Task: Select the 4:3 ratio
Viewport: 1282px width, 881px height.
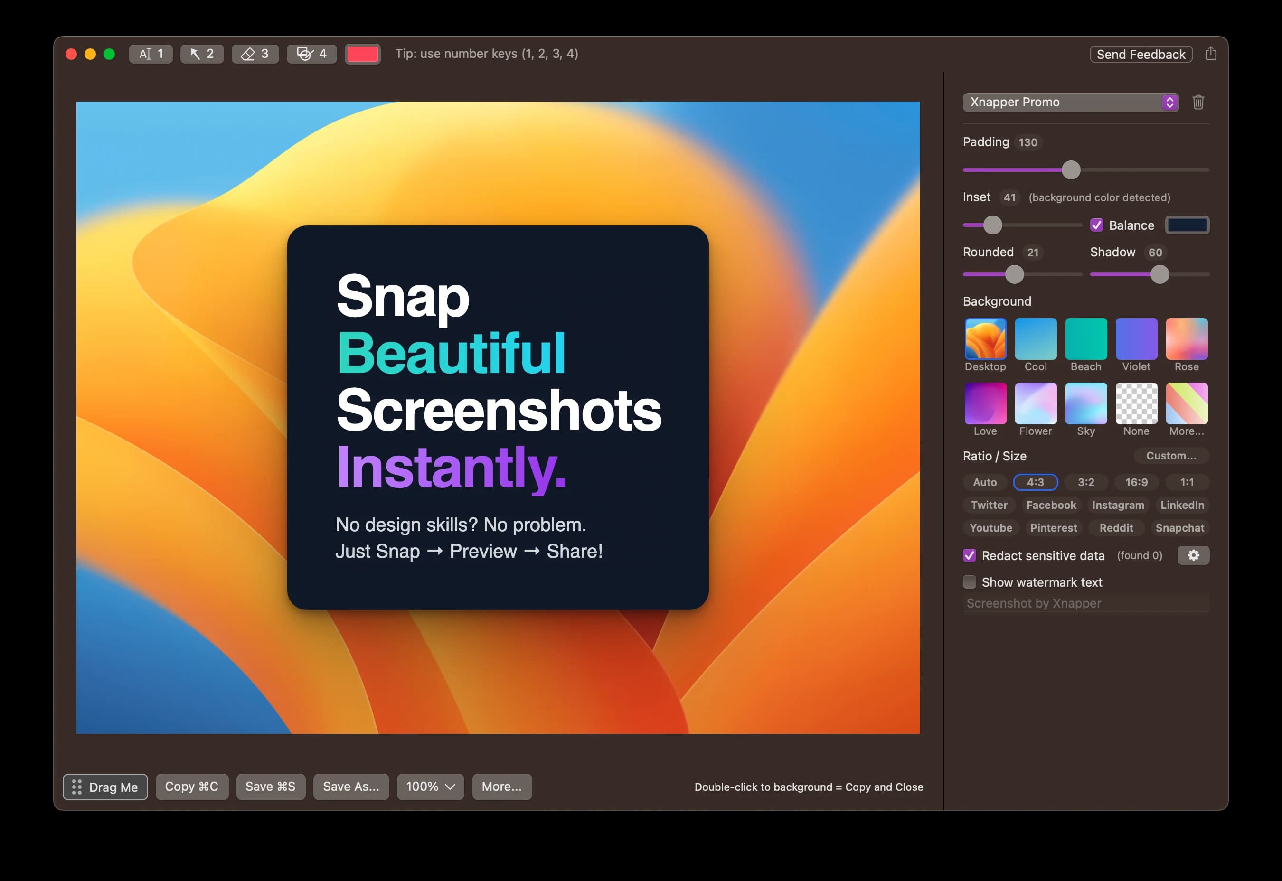Action: [x=1035, y=482]
